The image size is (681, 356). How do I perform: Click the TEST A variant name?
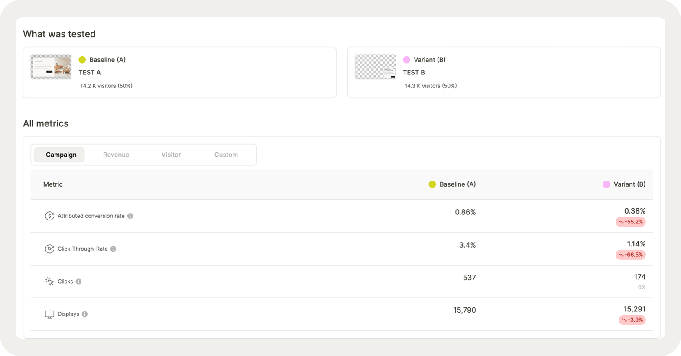pyautogui.click(x=90, y=72)
